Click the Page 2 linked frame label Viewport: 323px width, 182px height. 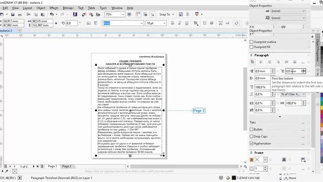pos(199,111)
